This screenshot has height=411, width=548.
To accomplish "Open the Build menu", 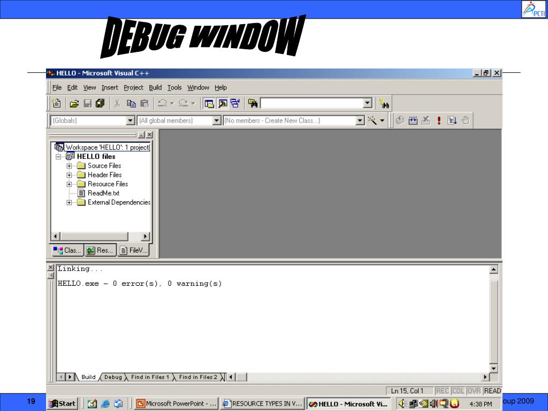I will click(x=155, y=87).
